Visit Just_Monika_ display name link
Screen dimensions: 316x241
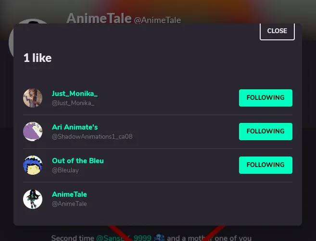pos(75,94)
